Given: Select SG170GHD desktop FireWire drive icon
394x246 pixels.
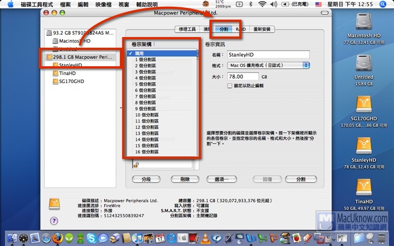Looking at the screenshot, I should tap(364, 105).
